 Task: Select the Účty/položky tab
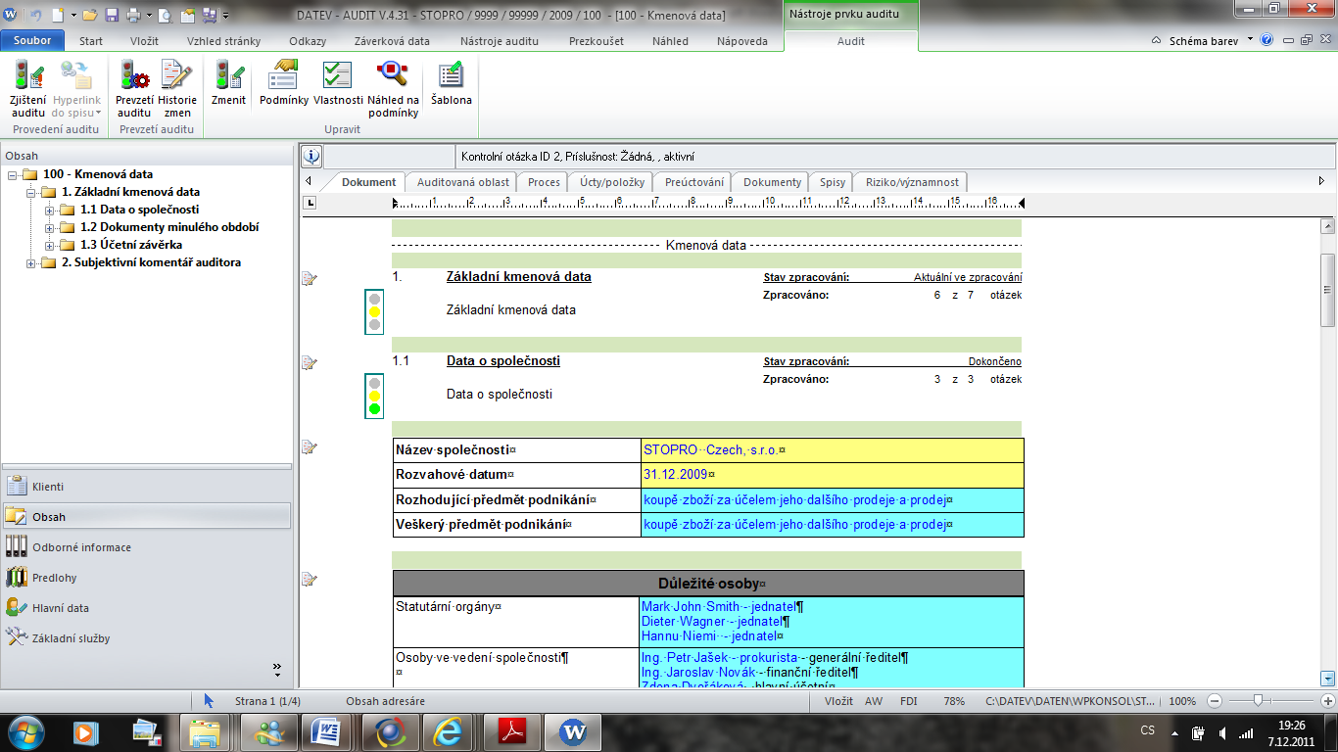pos(612,182)
